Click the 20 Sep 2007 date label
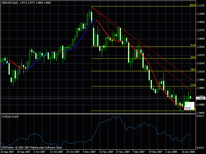The height and width of the screenshot is (154, 206). click(x=24, y=152)
